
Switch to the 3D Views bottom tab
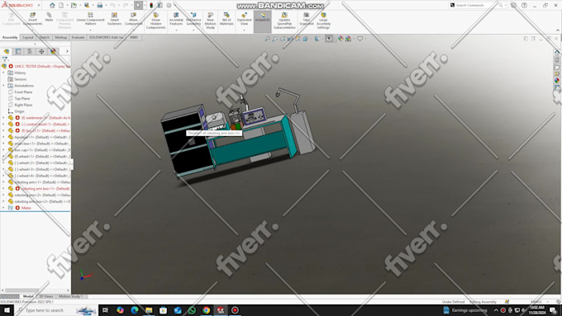tap(46, 296)
